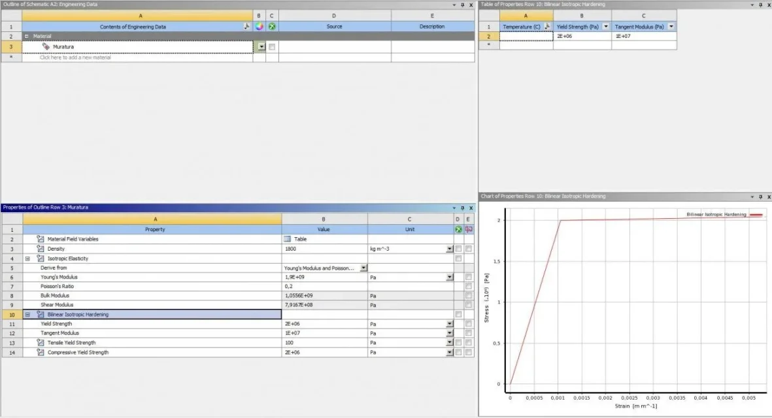Open the Outline of Schematic panel options menu
Screen dimensions: 772x418
click(x=454, y=5)
